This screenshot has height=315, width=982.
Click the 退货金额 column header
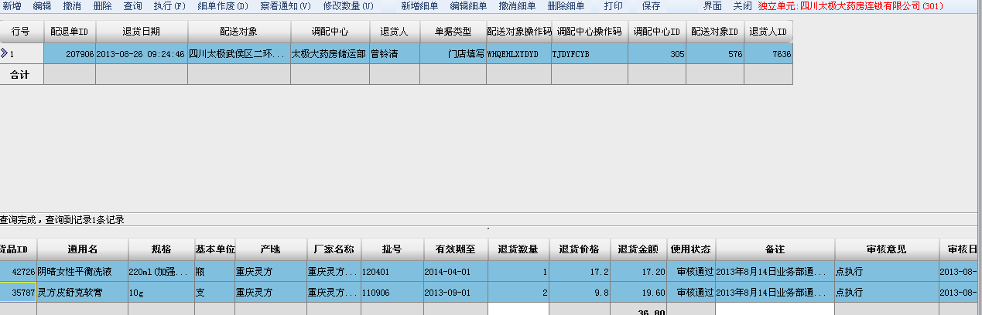tap(639, 249)
